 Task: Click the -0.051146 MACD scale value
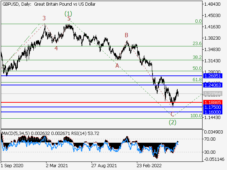click(214, 159)
